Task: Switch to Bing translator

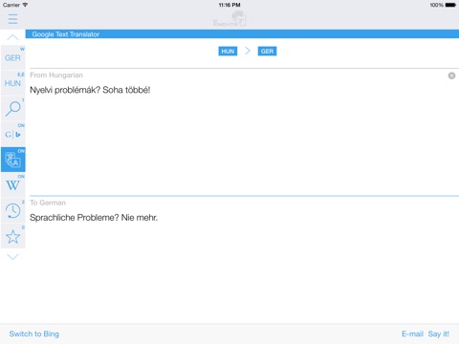Action: click(x=34, y=333)
